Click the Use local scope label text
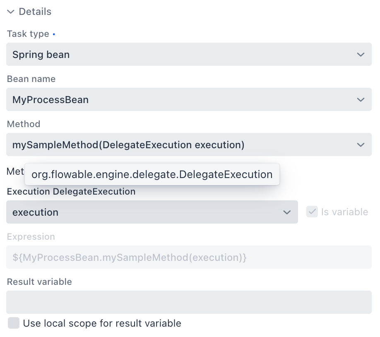 click(x=101, y=323)
